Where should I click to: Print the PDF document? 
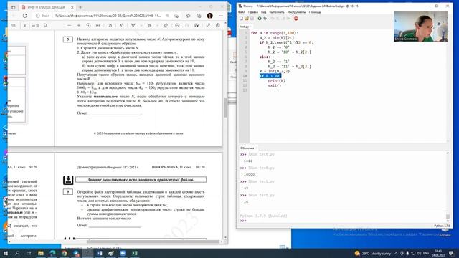(177, 26)
